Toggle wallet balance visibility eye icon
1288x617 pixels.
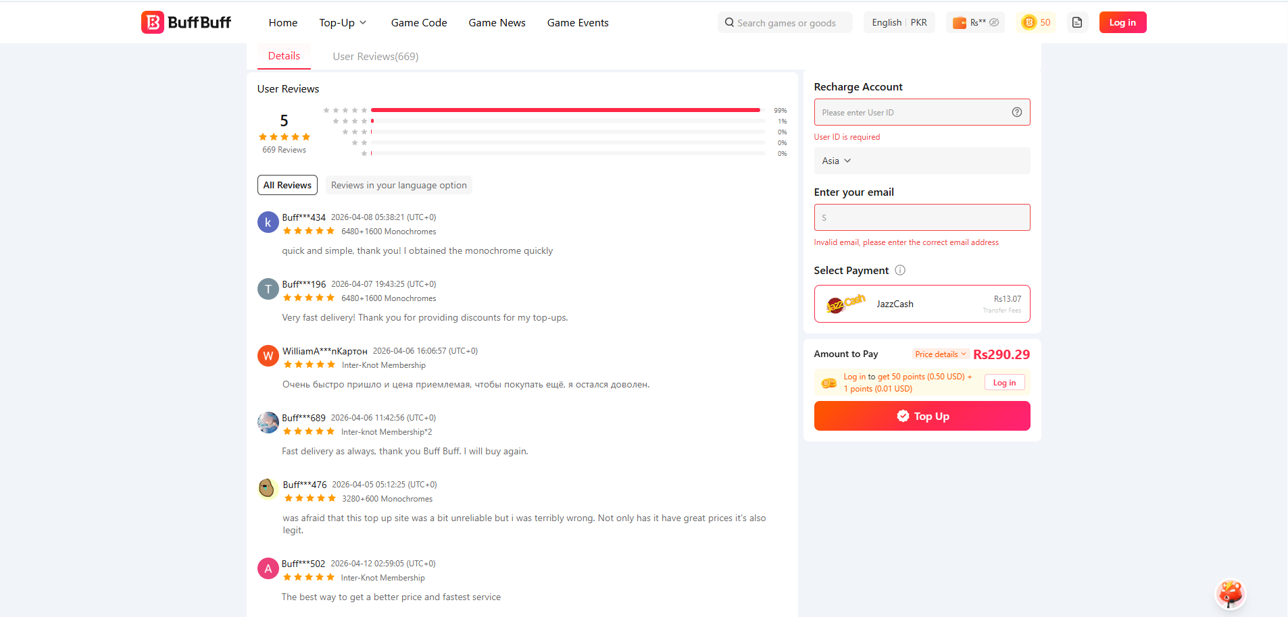tap(993, 22)
